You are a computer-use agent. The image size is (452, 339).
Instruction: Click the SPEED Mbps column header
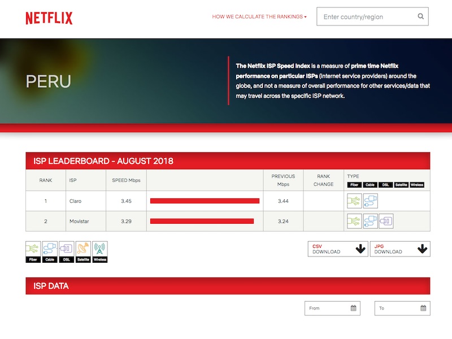pyautogui.click(x=126, y=180)
